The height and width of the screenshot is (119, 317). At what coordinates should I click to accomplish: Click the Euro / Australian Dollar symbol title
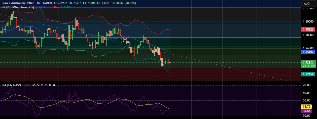19,3
